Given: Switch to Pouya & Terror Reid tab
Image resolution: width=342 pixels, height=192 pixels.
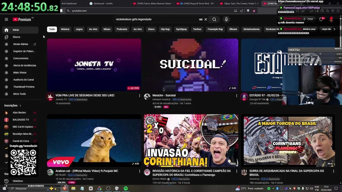Looking at the screenshot, I should tap(196, 3).
